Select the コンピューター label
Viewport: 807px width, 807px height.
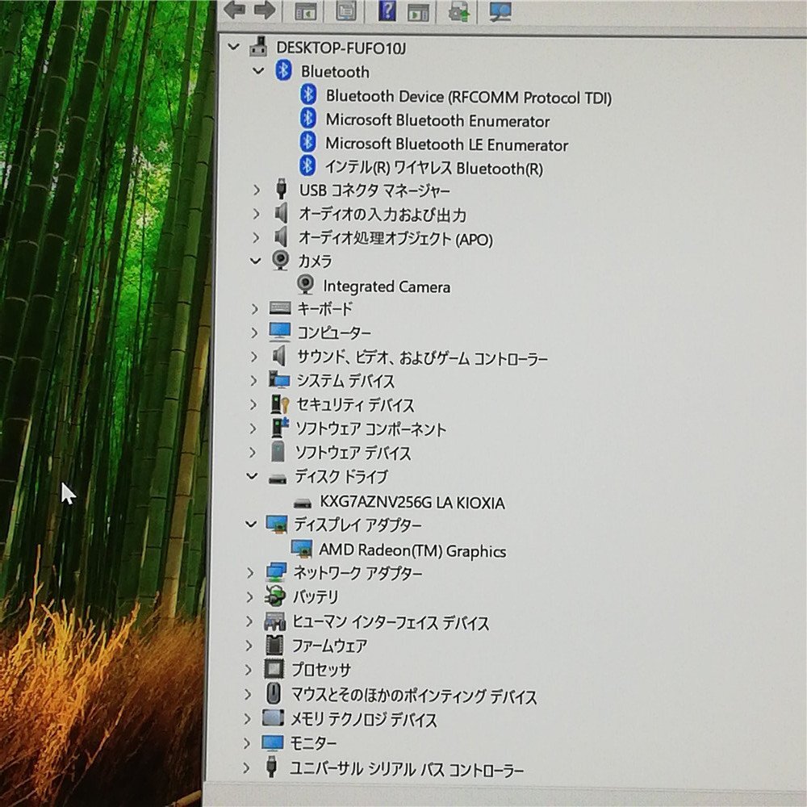click(334, 332)
